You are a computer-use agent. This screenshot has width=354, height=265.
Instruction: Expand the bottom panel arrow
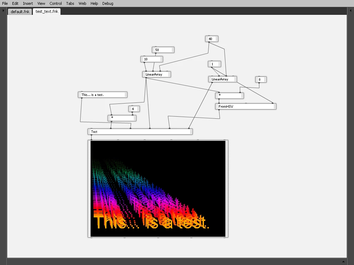pyautogui.click(x=343, y=262)
